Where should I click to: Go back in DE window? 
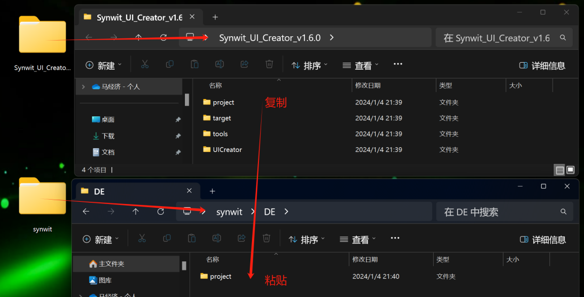coord(86,212)
